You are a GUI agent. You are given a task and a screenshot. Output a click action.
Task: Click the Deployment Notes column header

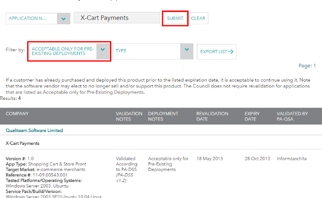pyautogui.click(x=163, y=116)
